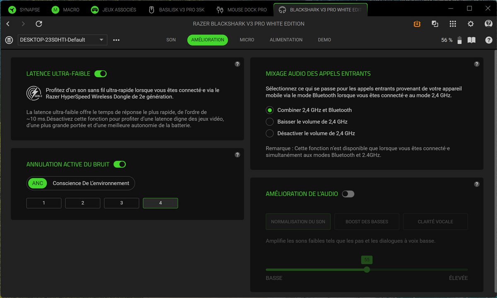Open the feedback face icon in header
The height and width of the screenshot is (298, 497).
489,24
